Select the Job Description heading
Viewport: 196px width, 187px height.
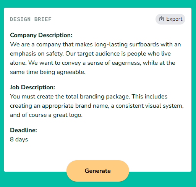click(x=32, y=87)
